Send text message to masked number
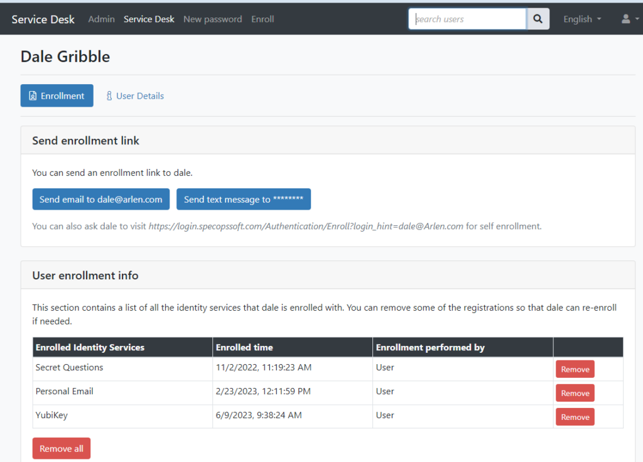Viewport: 643px width, 462px height. 244,199
